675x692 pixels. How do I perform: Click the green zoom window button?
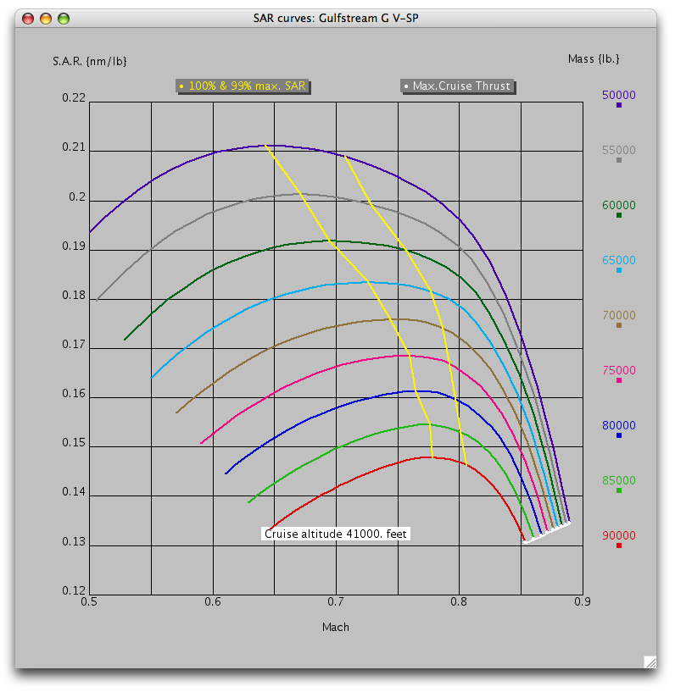64,19
